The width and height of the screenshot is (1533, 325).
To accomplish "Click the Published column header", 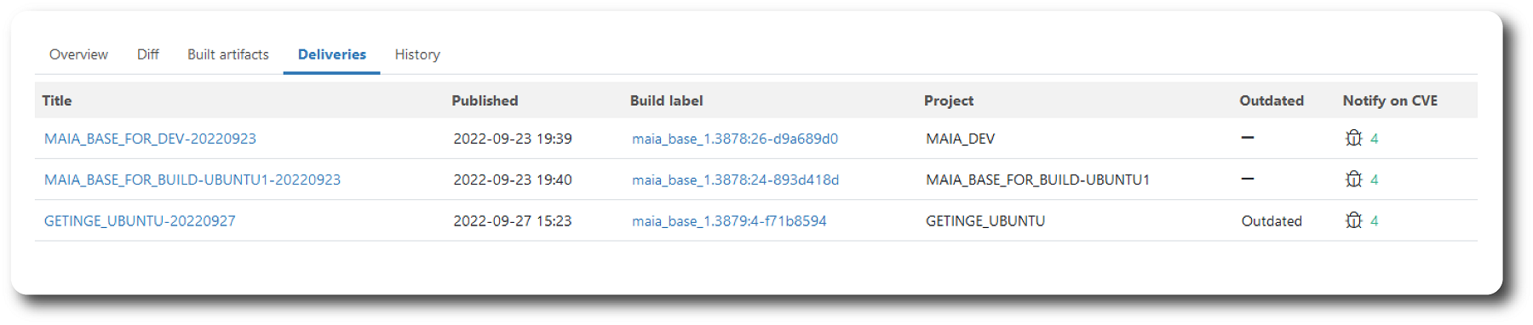I will 485,100.
